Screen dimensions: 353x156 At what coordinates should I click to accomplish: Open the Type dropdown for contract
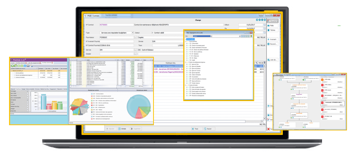[132, 33]
